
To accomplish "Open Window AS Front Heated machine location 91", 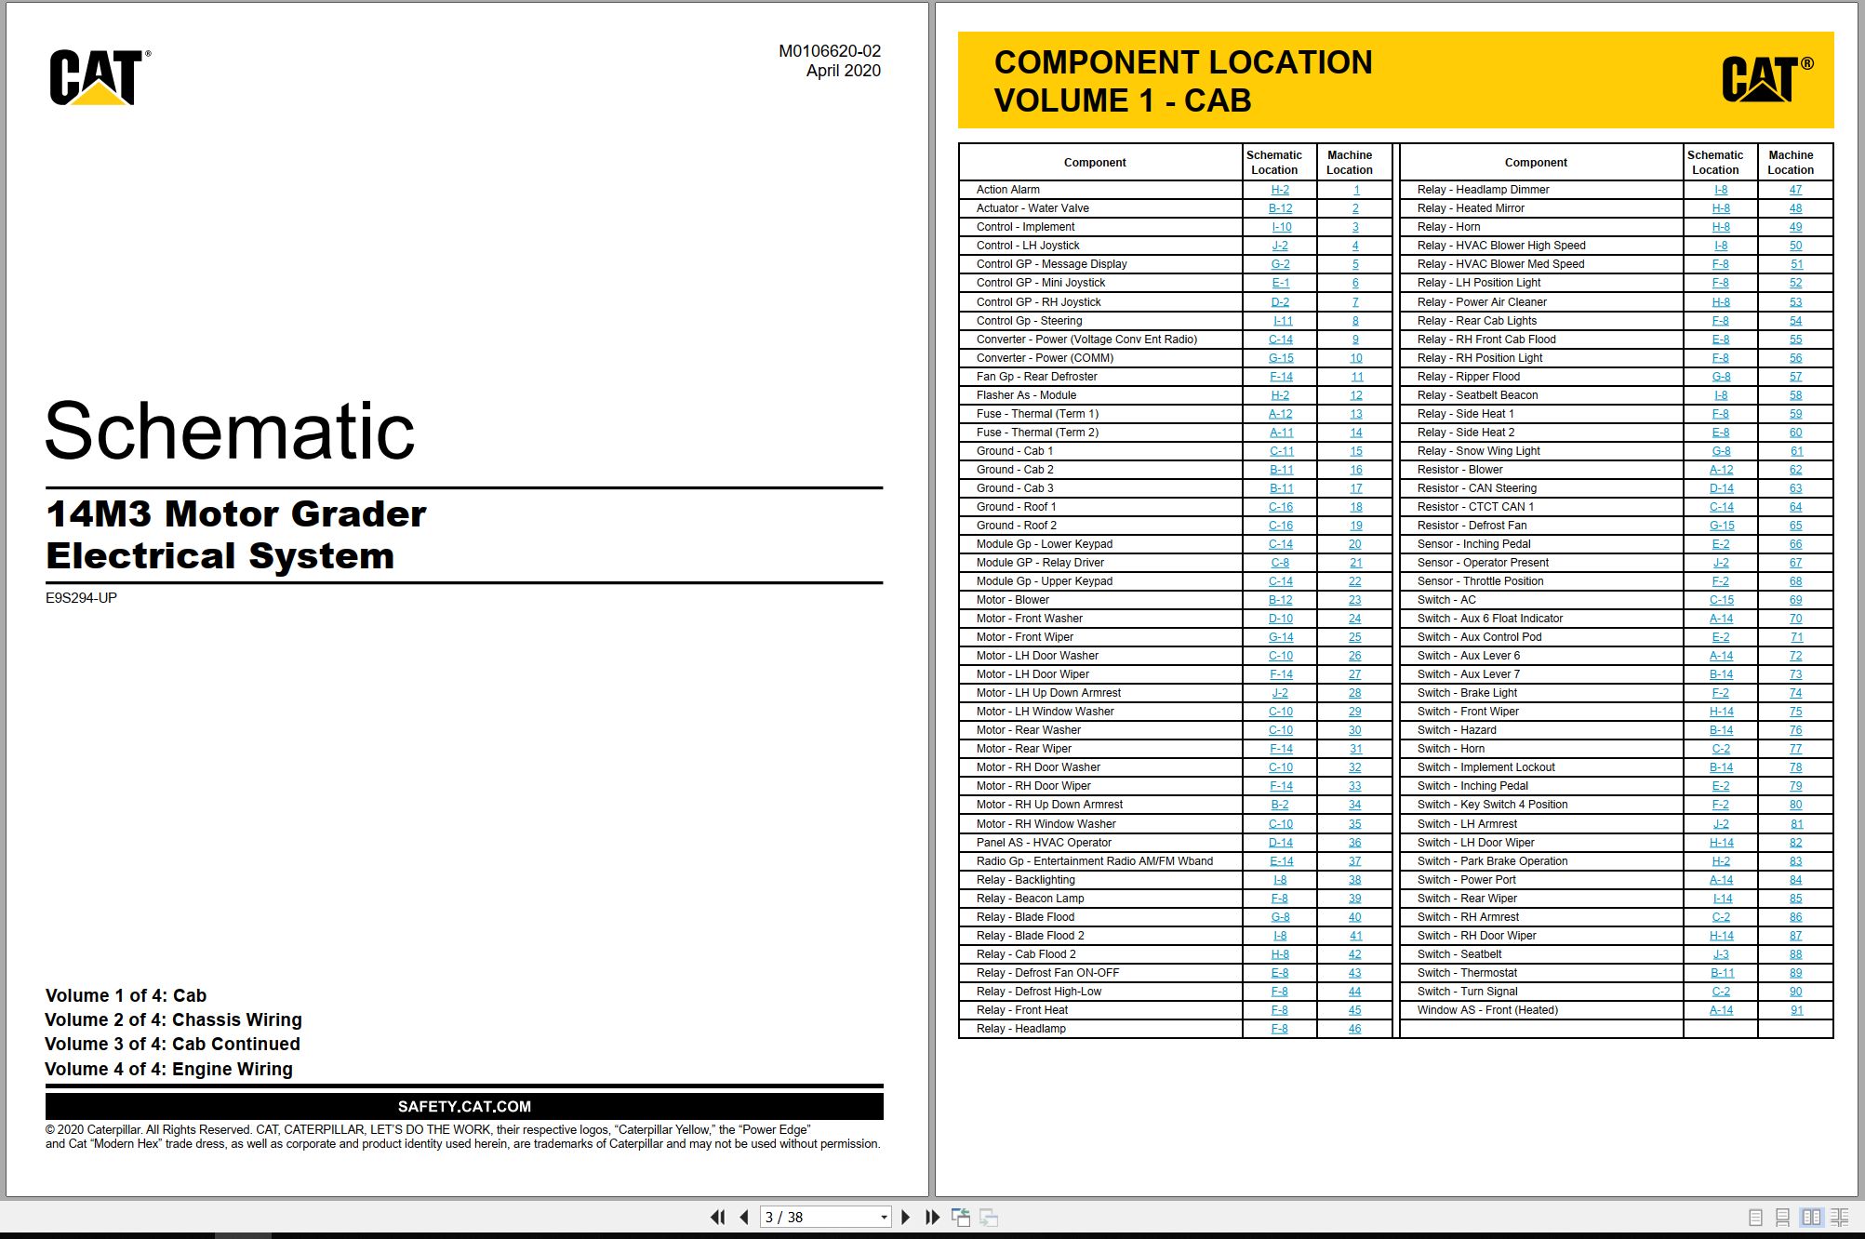I will coord(1796,1010).
